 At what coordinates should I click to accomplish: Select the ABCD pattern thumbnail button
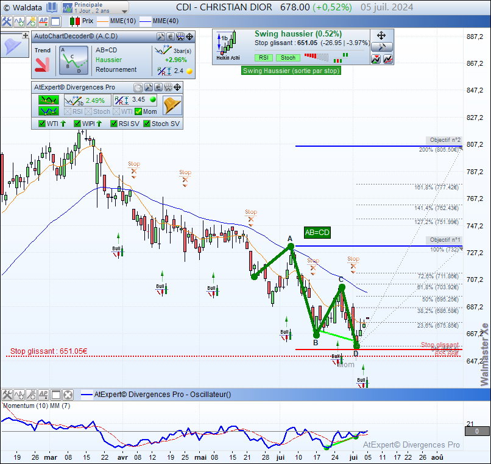74,60
